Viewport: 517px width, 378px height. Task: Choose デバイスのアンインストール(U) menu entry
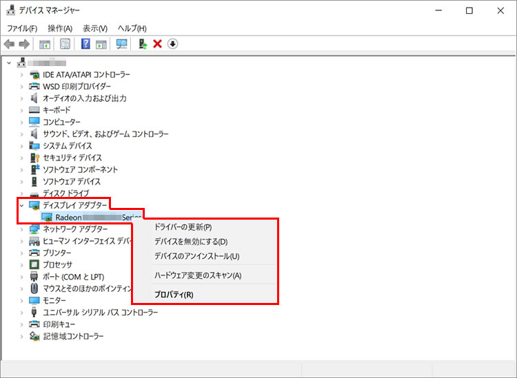pyautogui.click(x=196, y=256)
